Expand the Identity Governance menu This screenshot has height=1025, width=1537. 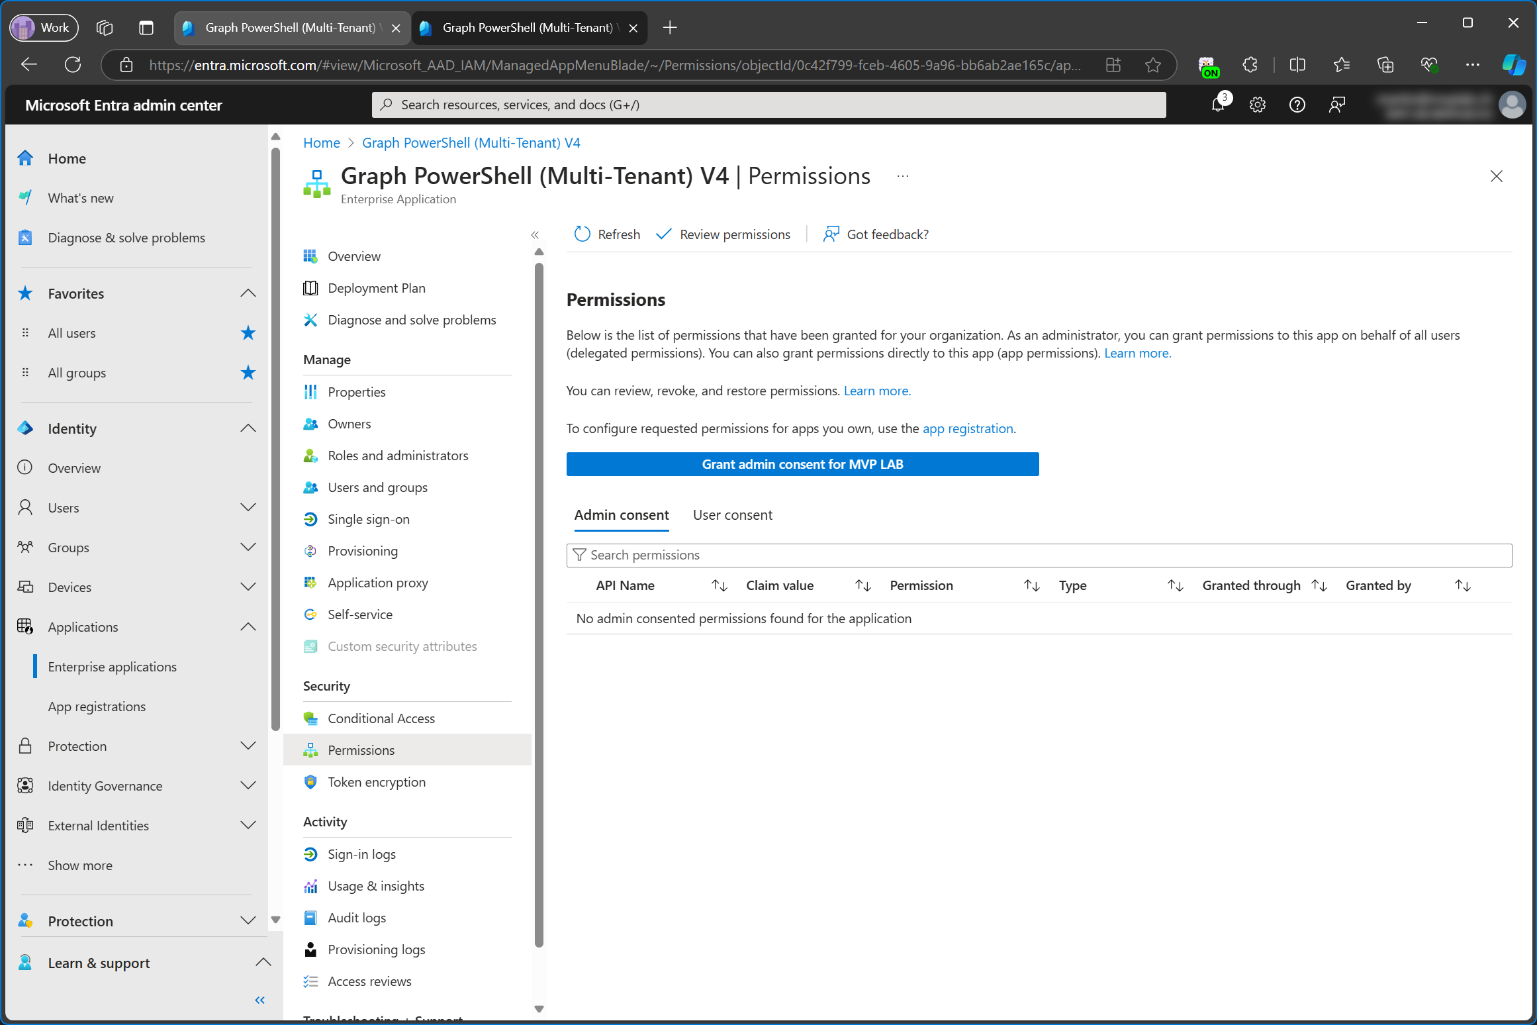point(248,785)
